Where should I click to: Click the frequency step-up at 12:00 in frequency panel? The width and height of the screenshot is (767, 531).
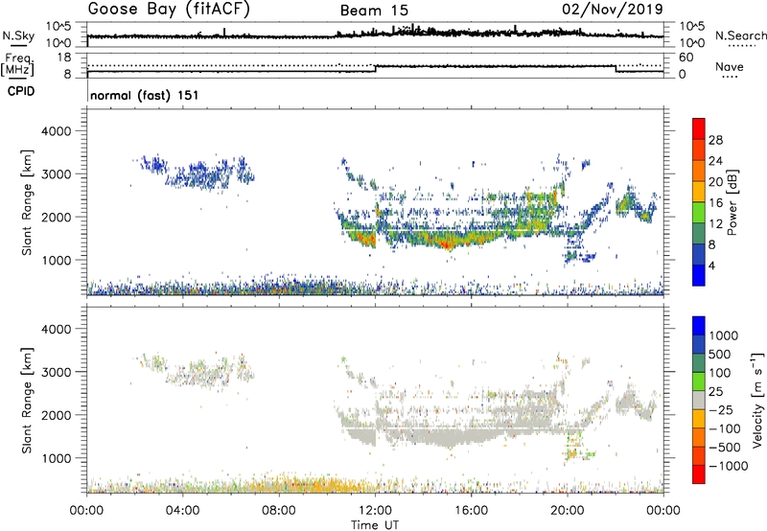[375, 69]
